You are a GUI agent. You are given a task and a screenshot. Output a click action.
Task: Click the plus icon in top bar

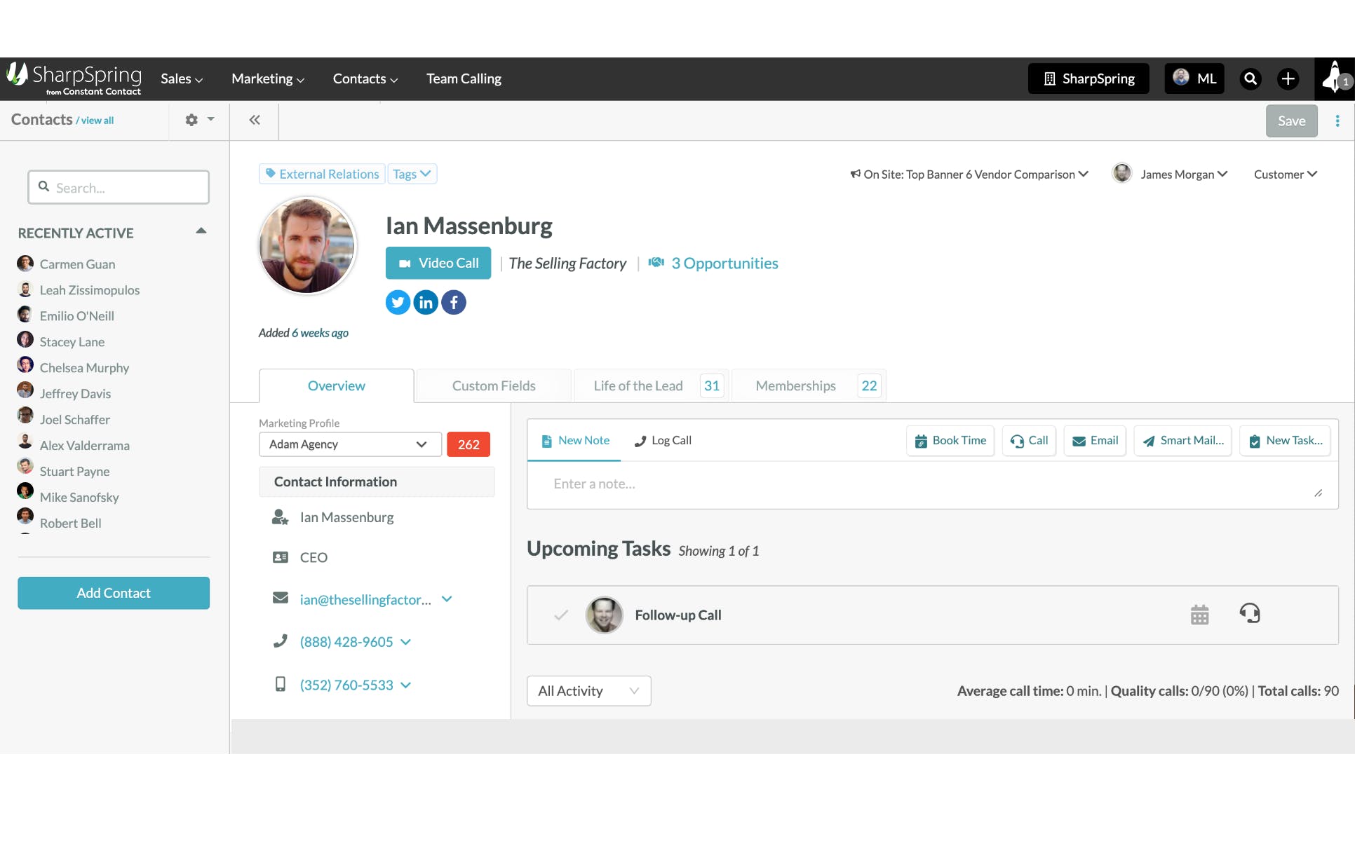(1288, 78)
